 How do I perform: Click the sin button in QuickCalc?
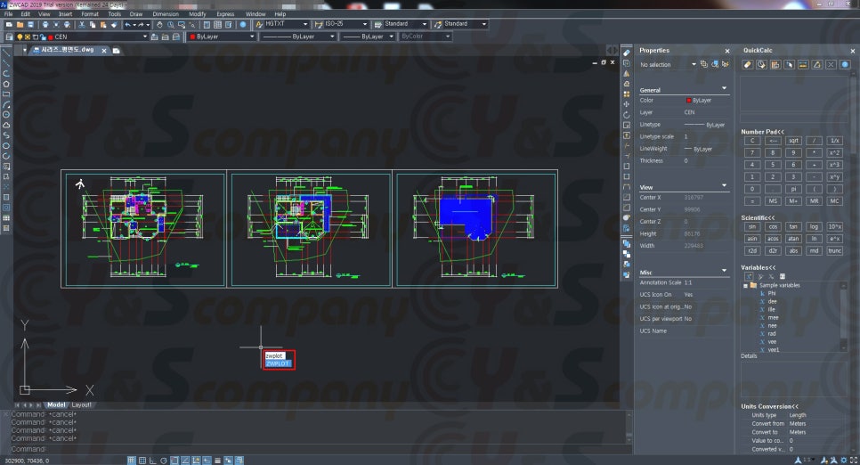point(752,227)
